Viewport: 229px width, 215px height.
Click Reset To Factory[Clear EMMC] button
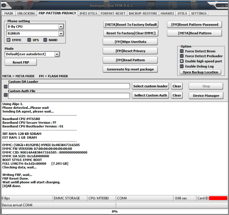(131, 33)
